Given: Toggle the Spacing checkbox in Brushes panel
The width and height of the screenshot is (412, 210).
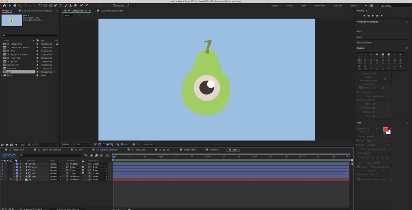Looking at the screenshot, I should tap(360, 88).
